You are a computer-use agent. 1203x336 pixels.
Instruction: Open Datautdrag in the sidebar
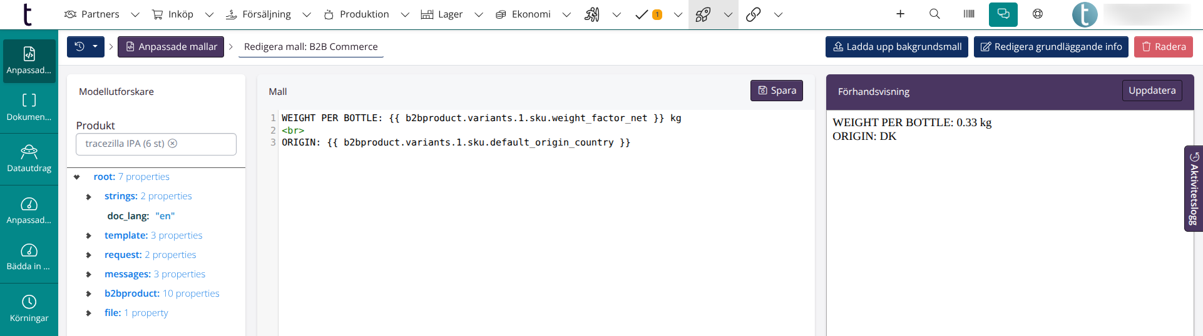(29, 159)
